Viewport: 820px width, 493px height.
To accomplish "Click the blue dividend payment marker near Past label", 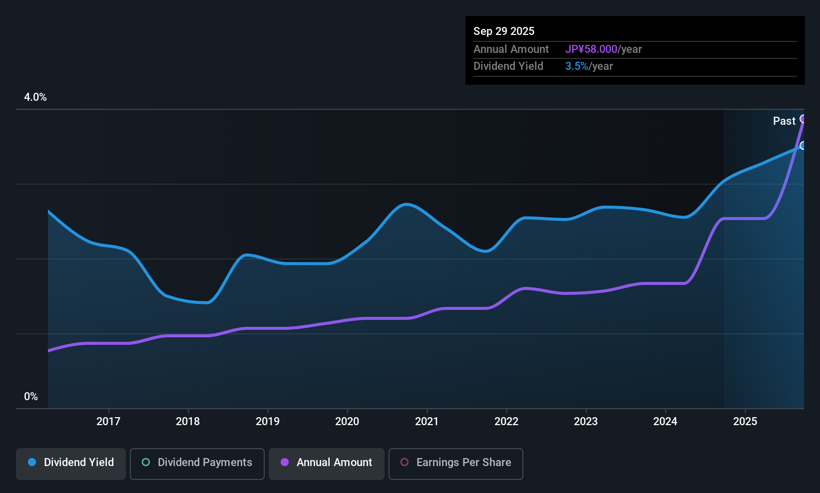I will click(803, 146).
